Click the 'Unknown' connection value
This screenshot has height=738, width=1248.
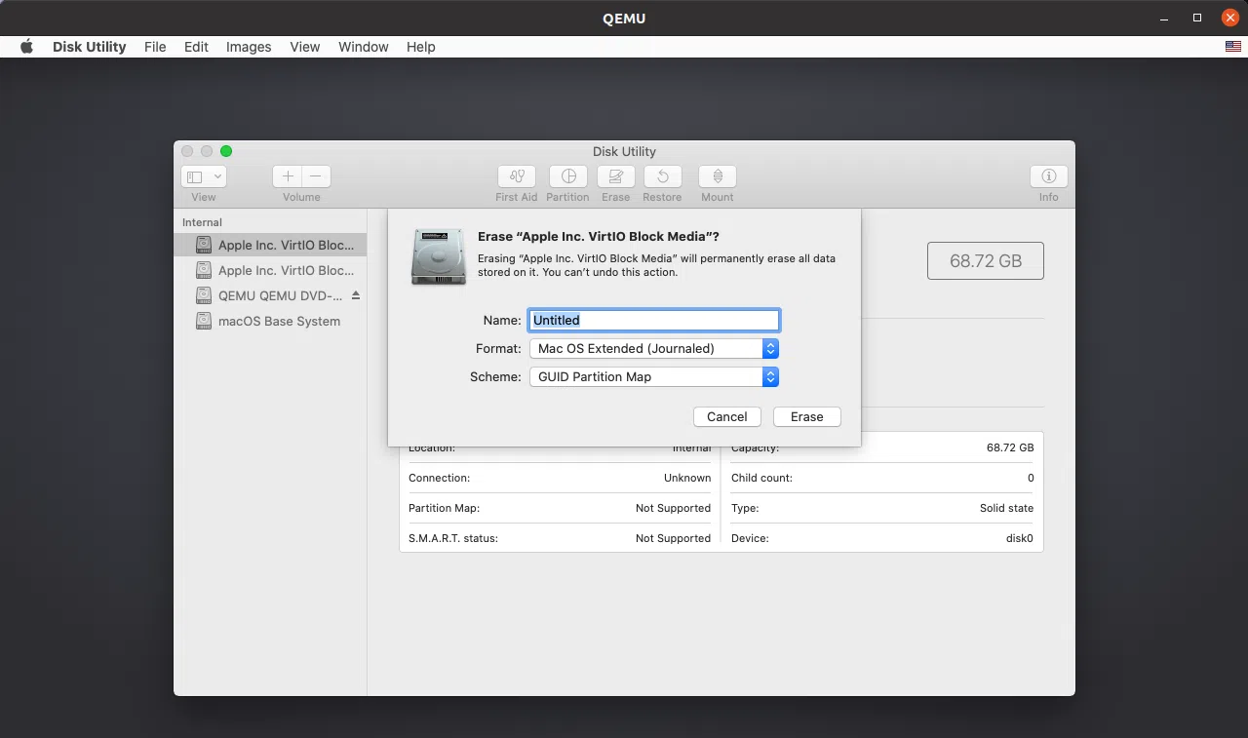coord(687,478)
